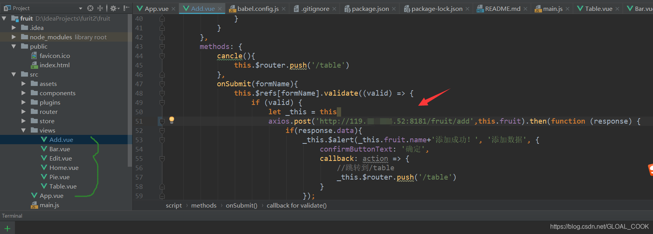Click the intention light bulb on line 51
This screenshot has width=653, height=234.
click(172, 120)
